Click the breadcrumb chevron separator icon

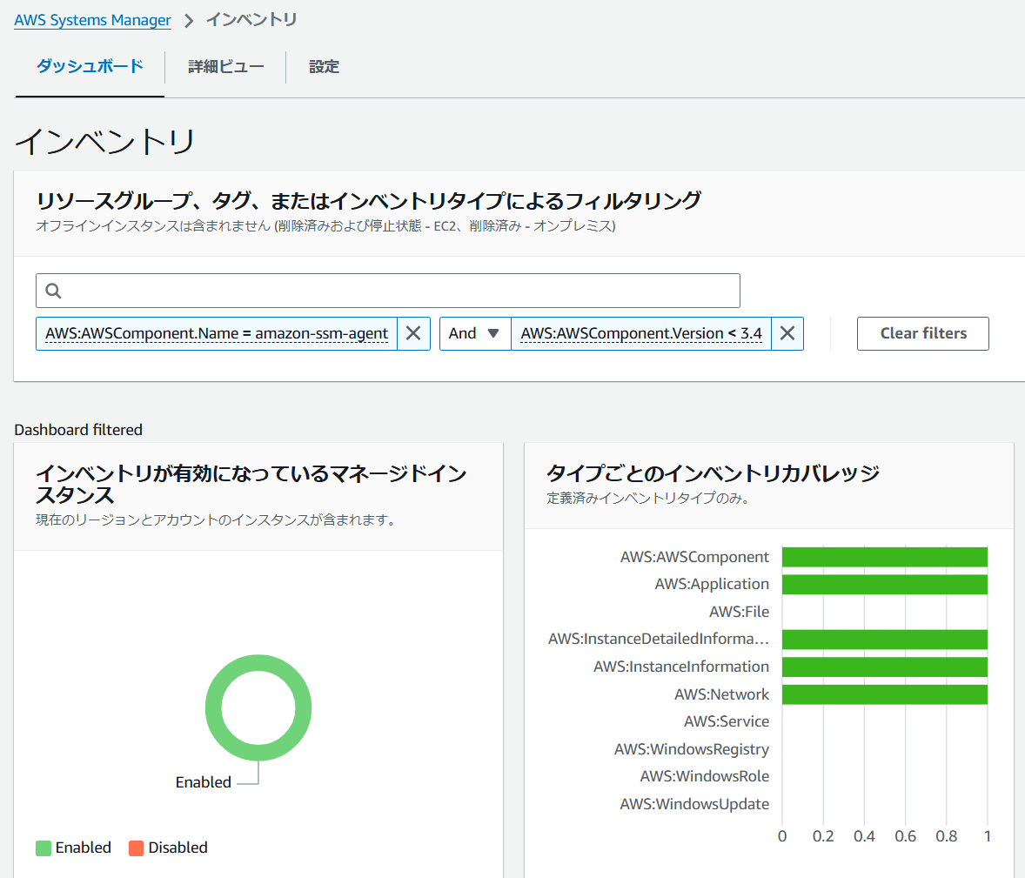[189, 21]
